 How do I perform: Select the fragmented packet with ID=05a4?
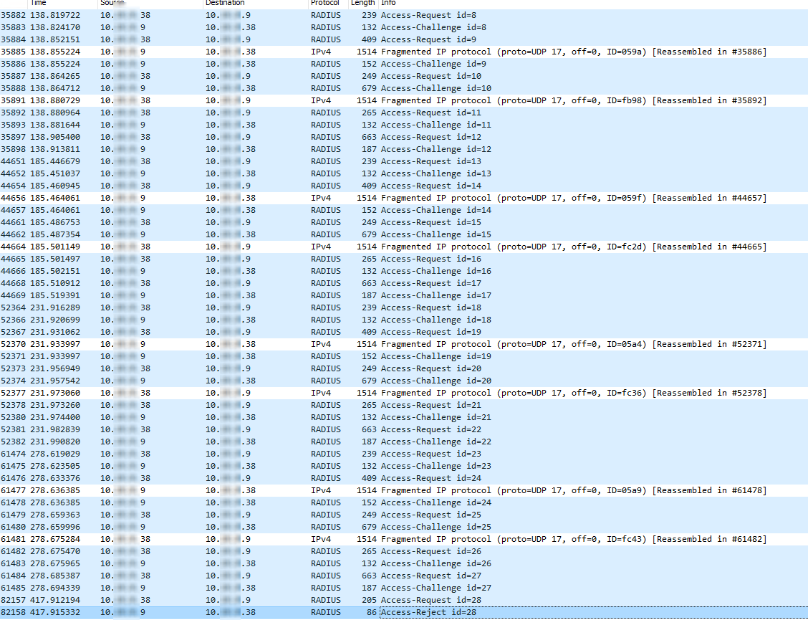point(287,344)
